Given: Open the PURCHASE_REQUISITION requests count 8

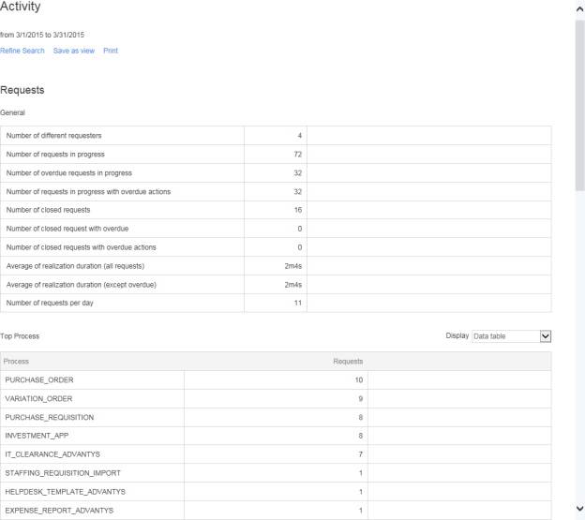Looking at the screenshot, I should point(360,417).
